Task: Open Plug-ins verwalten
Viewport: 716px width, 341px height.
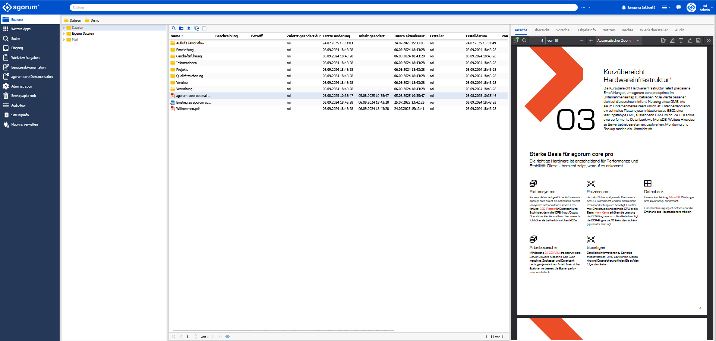Action: tap(30, 124)
